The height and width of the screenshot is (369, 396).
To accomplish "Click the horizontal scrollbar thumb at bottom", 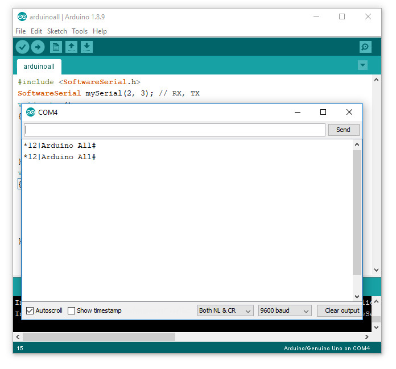I will point(99,337).
